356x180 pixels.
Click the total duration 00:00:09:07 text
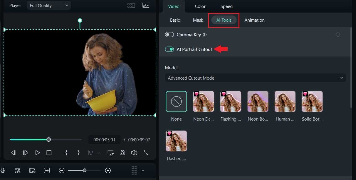pos(139,140)
